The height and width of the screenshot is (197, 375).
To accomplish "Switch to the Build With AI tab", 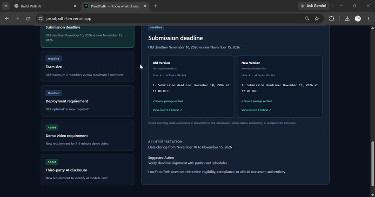I will (x=46, y=6).
